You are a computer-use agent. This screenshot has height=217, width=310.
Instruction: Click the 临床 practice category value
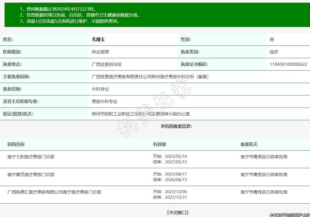click(274, 52)
